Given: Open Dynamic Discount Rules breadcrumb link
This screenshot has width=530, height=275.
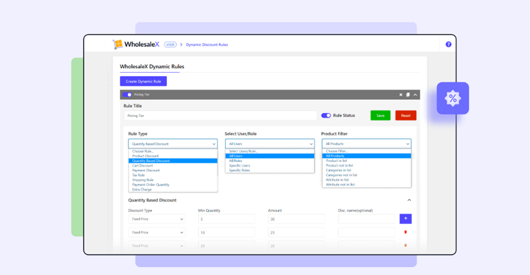Looking at the screenshot, I should [x=207, y=44].
